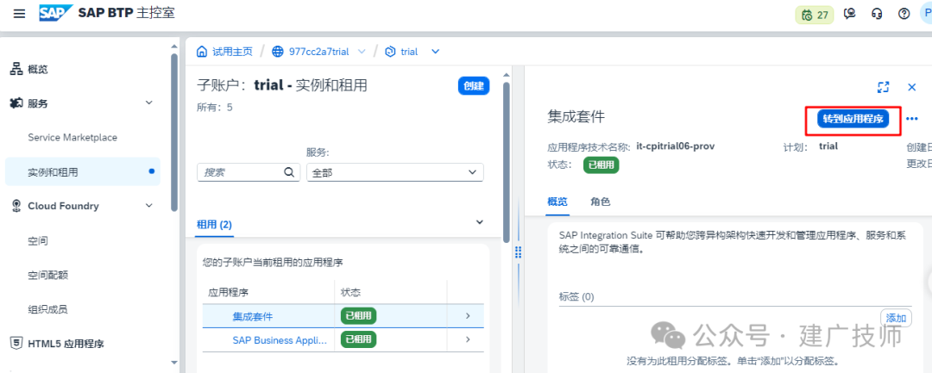Click the 状态 column header
Viewport: 932px width, 373px height.
pos(350,292)
